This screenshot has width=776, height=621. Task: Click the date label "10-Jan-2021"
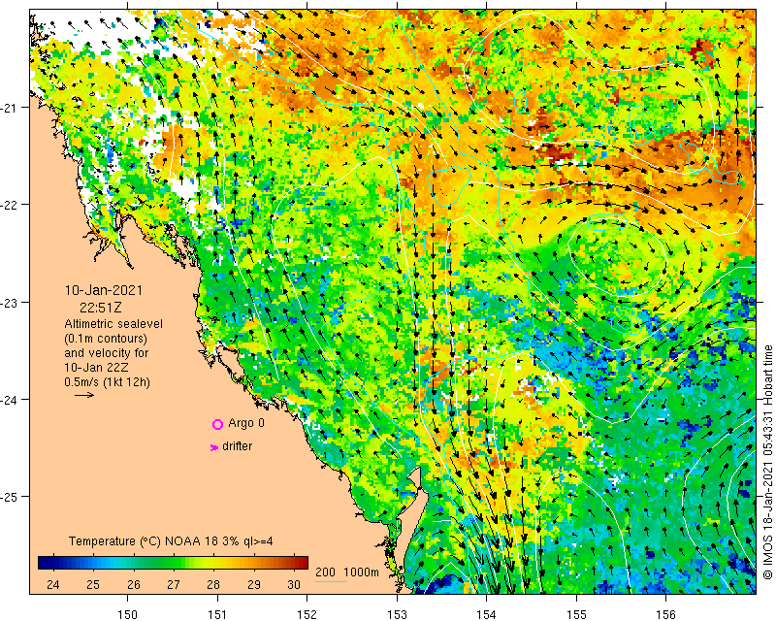(x=104, y=290)
